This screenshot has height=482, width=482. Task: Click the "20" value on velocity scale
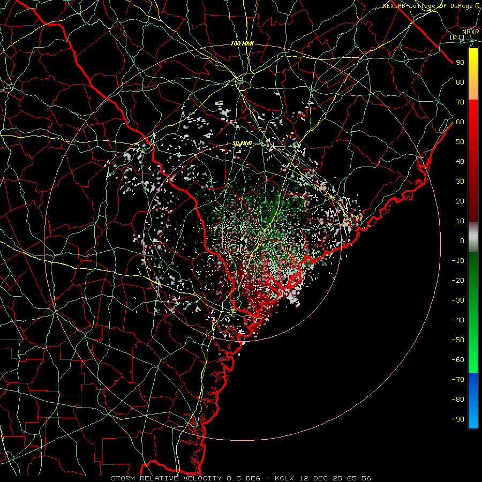coord(460,201)
